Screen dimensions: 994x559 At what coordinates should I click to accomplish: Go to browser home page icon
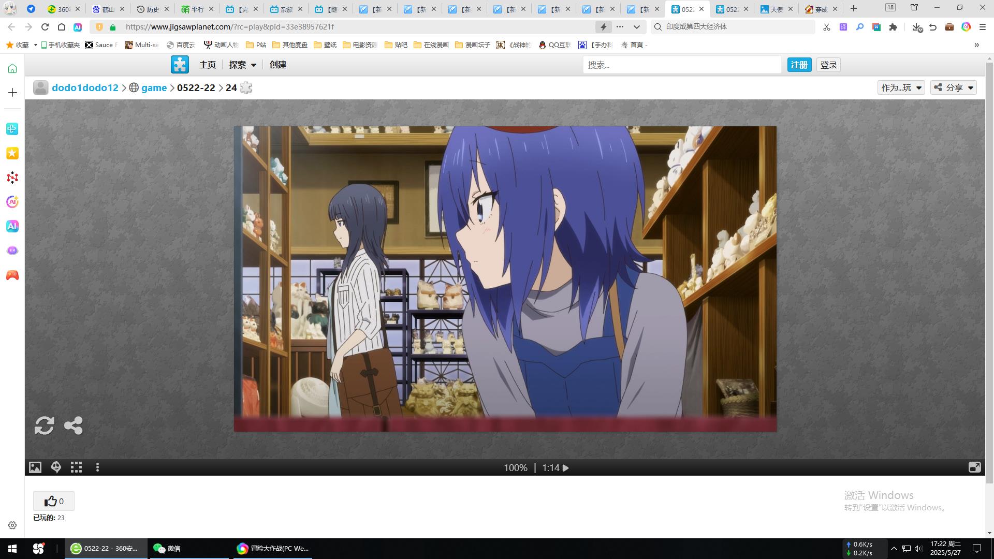coord(62,27)
